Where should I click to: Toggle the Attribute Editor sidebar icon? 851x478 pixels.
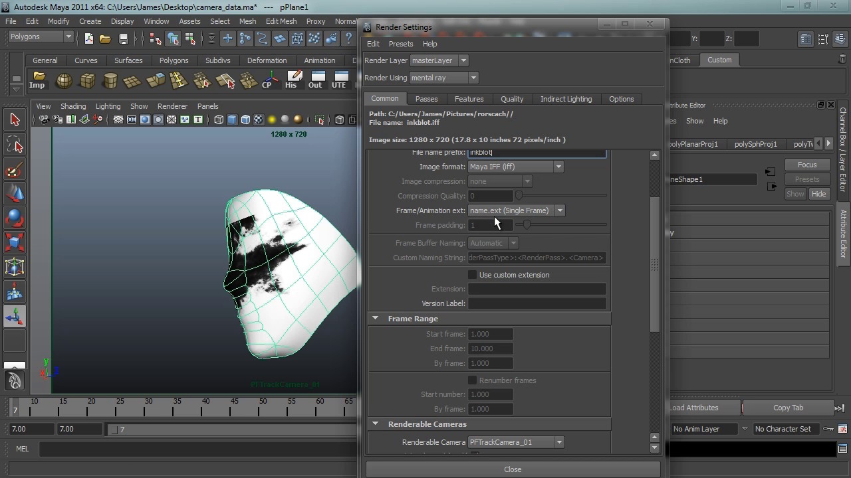[x=805, y=39]
